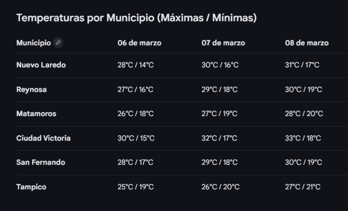
Task: Select the Municipio column header
Action: [x=33, y=43]
